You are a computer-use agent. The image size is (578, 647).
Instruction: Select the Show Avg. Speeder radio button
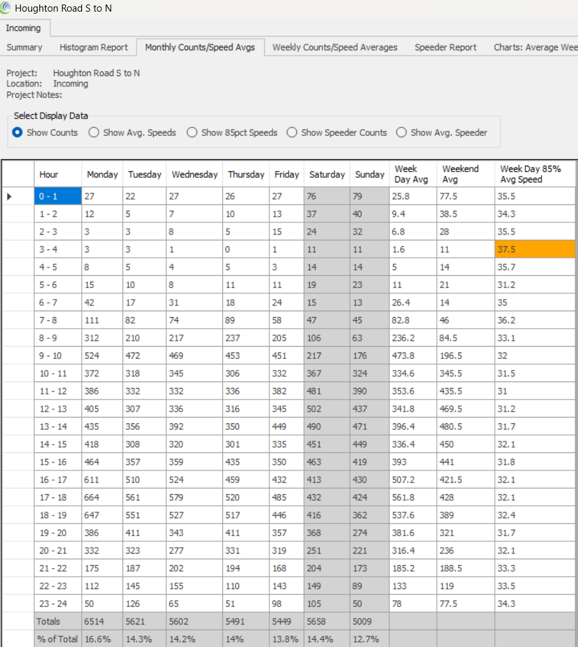tap(401, 133)
